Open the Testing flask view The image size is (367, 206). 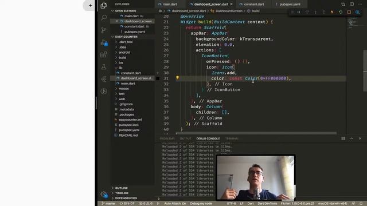coord(104,67)
